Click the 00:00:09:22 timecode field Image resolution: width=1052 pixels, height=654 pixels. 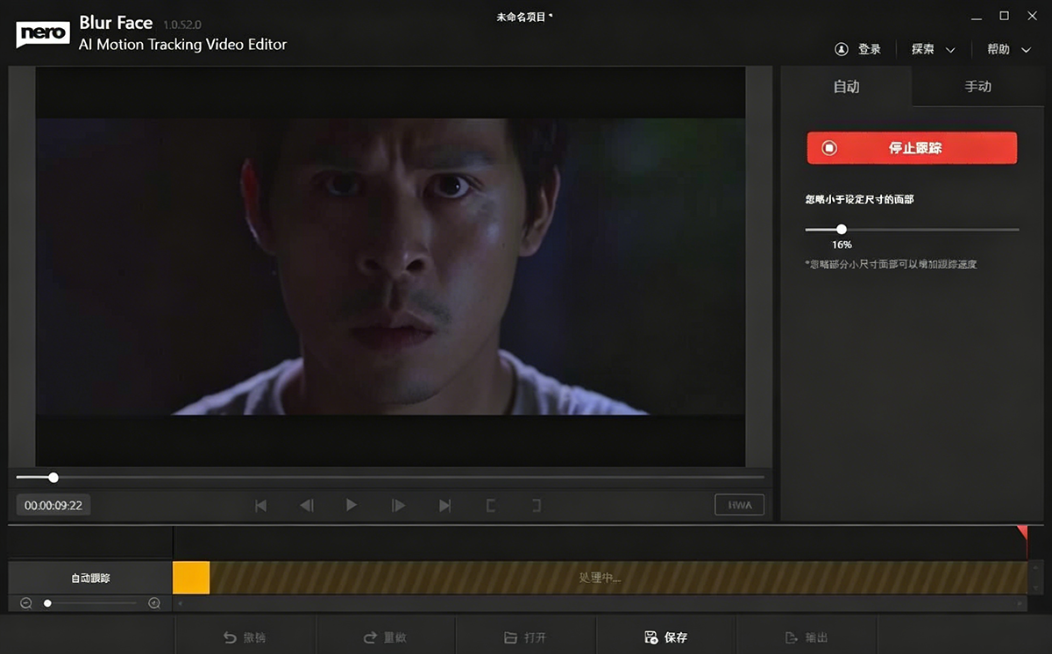53,505
